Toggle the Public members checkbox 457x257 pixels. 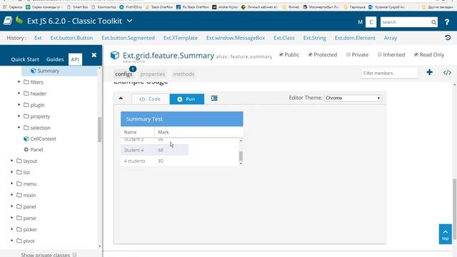pos(281,54)
